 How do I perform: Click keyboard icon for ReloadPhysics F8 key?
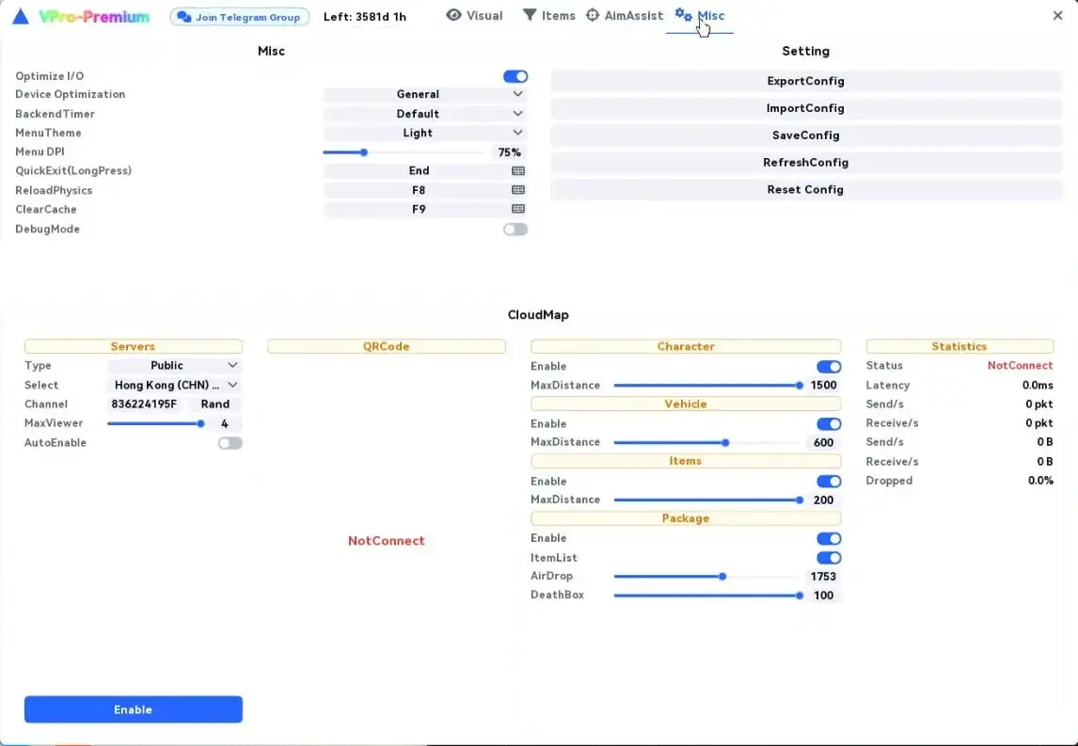pos(517,190)
